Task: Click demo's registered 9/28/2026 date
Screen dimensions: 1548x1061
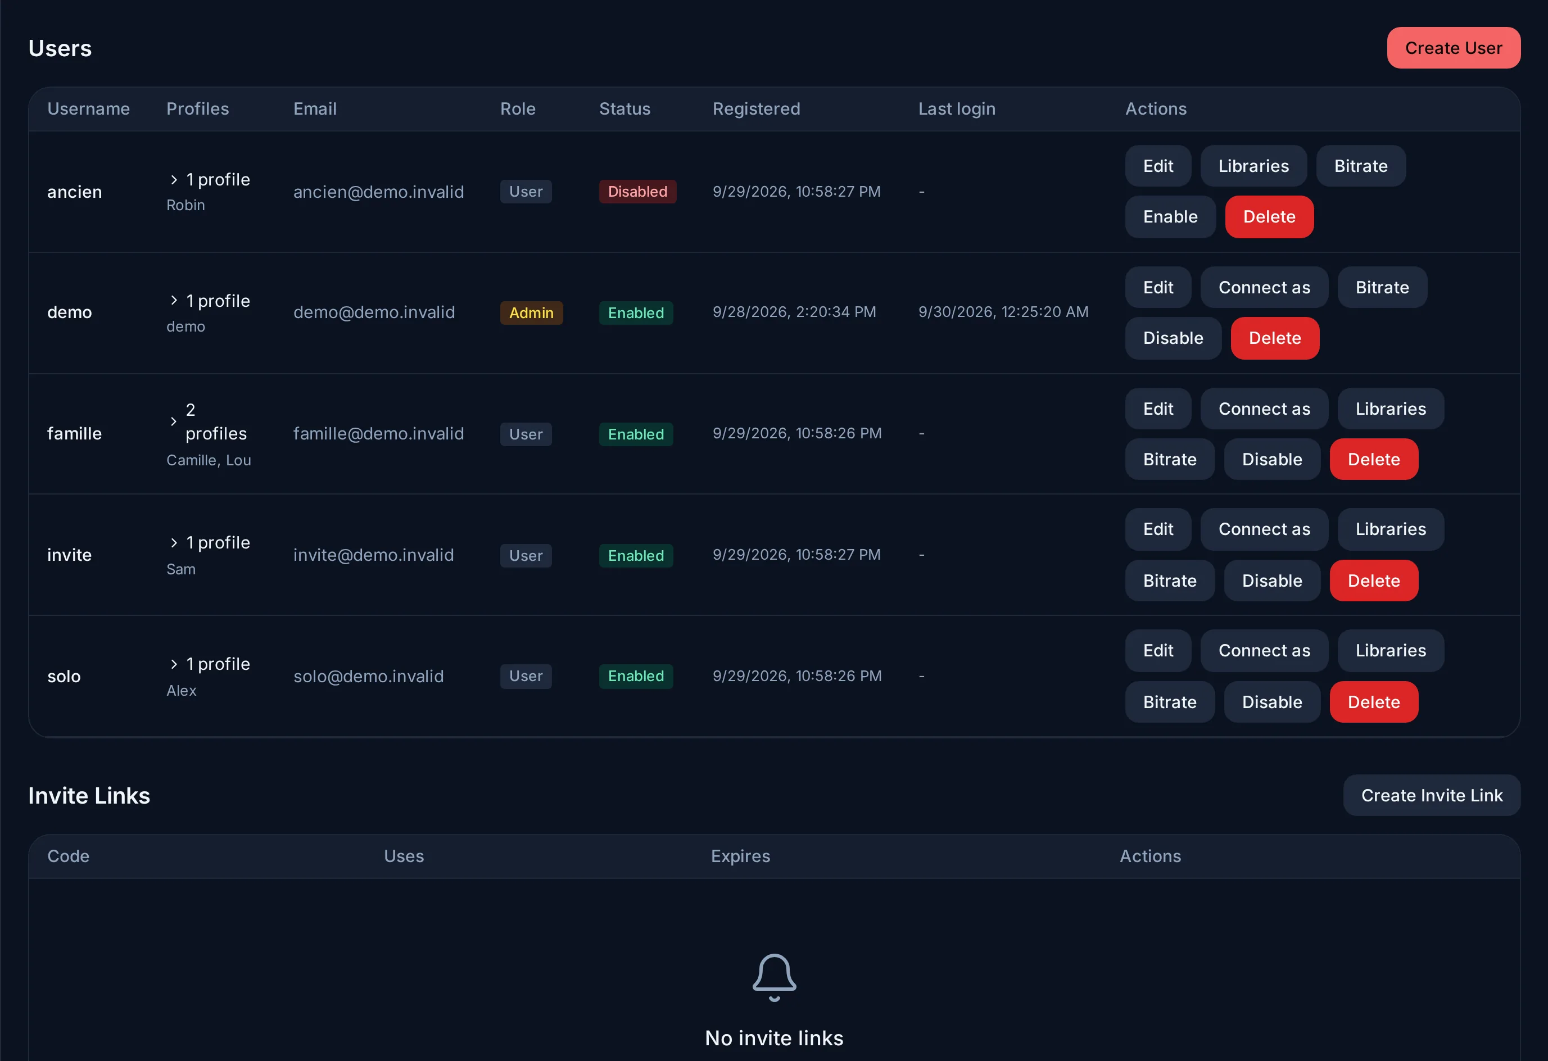Action: coord(794,312)
